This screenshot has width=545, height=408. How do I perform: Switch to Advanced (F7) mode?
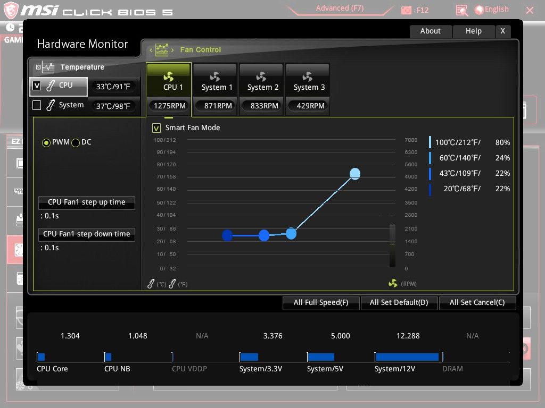pos(340,8)
